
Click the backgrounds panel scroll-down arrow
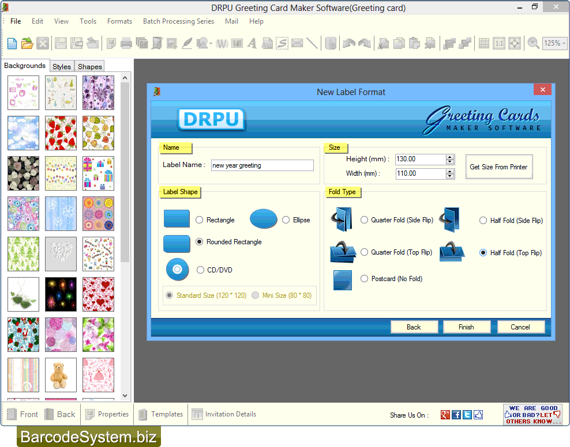coord(125,396)
